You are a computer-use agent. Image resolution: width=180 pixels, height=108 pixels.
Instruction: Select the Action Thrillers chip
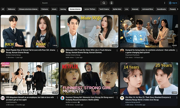click(90, 9)
